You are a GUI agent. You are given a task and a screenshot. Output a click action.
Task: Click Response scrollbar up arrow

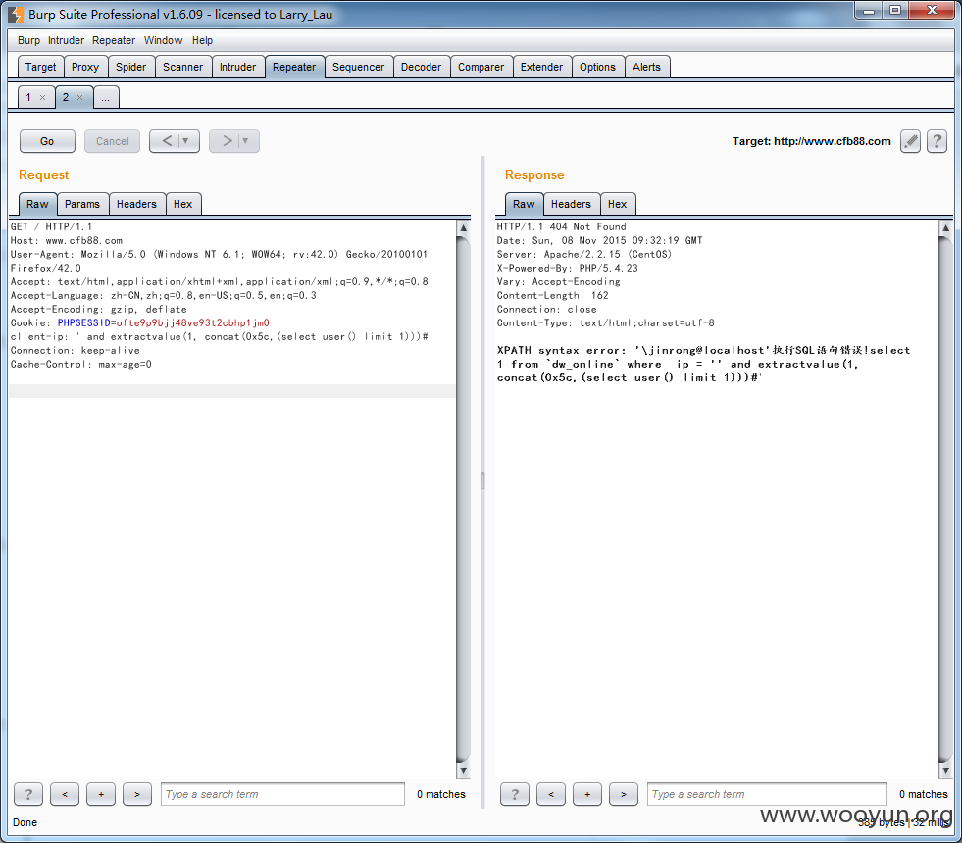pyautogui.click(x=945, y=227)
